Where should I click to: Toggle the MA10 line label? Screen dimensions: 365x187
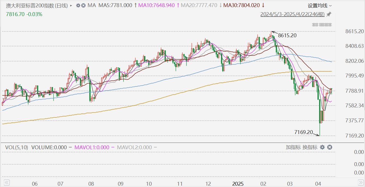[156, 5]
